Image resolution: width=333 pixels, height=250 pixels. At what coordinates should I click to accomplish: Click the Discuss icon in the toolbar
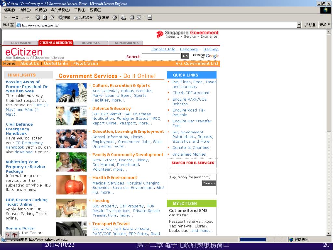point(150,18)
